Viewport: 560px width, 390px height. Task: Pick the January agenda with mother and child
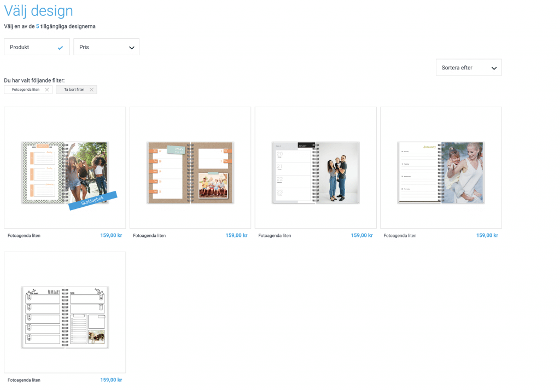coord(441,172)
